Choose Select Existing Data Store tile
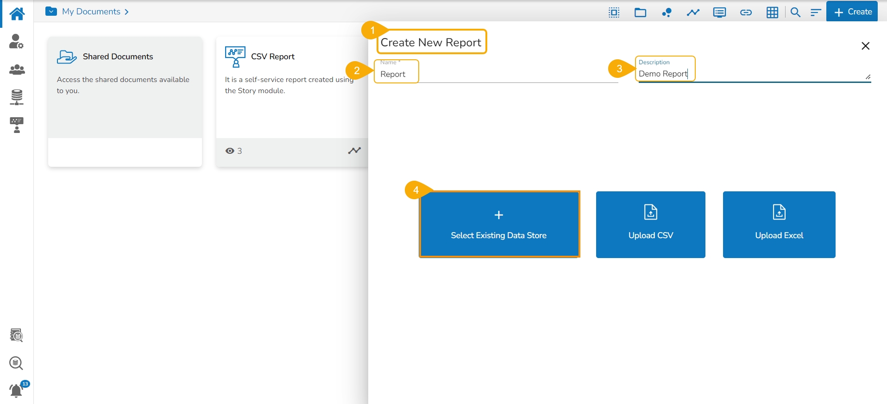 point(499,224)
